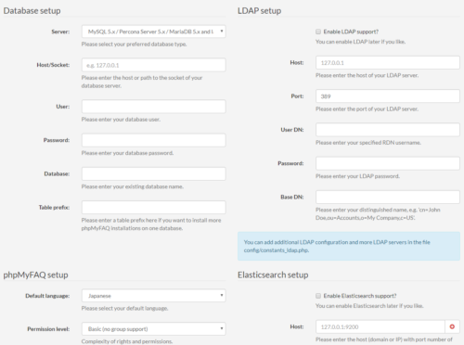Click the LDAP Base DN input field
464x345 pixels.
coord(388,197)
